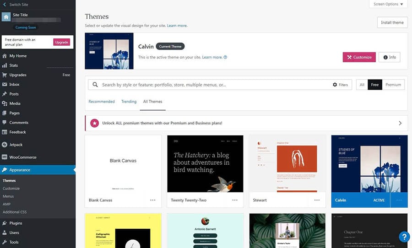This screenshot has width=412, height=248.
Task: Open the Plugins section
Action: tap(16, 223)
